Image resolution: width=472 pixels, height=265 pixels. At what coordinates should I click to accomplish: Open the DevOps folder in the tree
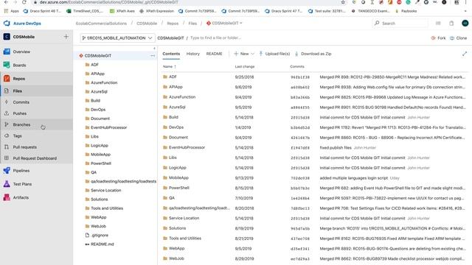98,110
